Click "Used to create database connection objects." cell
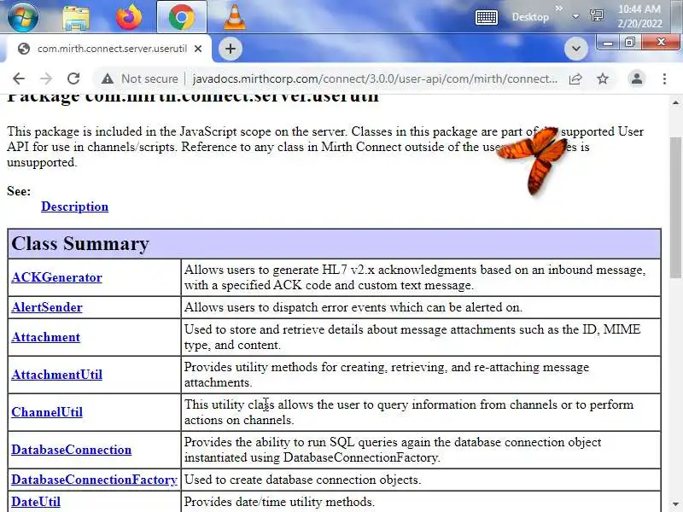 (421, 480)
